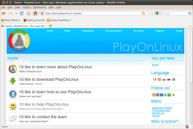Click the forward navigation arrow
This screenshot has height=129, width=193.
(10, 13)
